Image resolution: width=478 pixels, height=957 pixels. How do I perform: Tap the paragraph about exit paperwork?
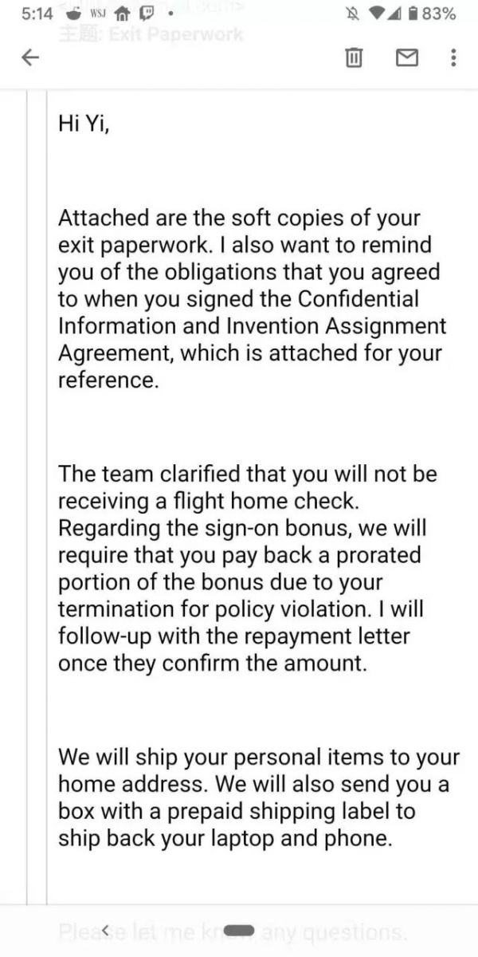pyautogui.click(x=250, y=298)
